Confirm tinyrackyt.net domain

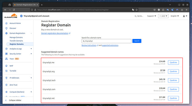(173, 98)
